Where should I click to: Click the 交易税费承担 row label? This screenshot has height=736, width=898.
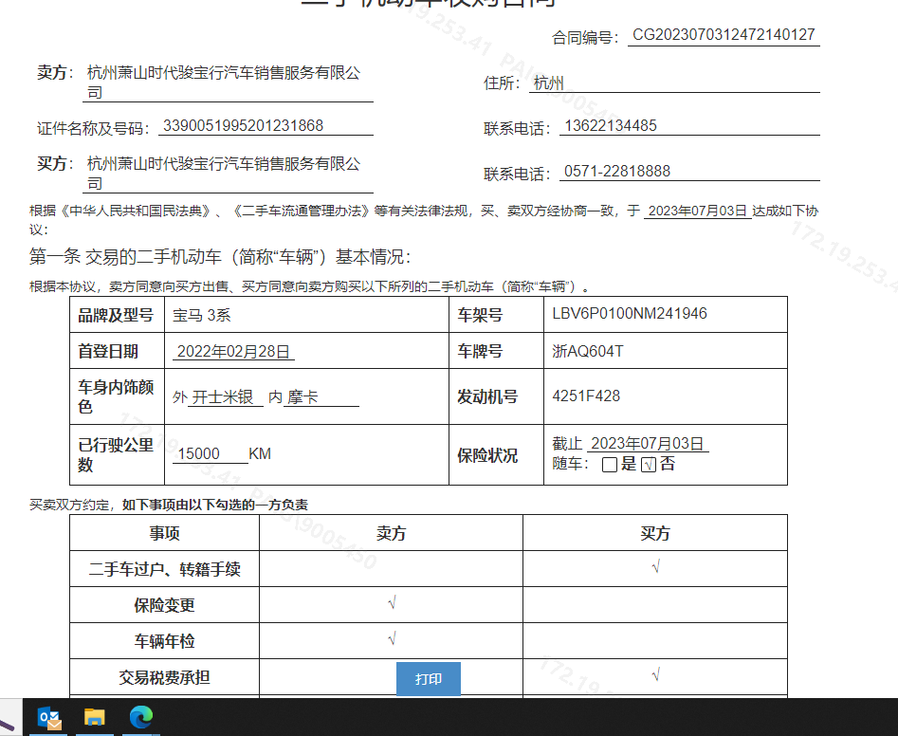164,677
